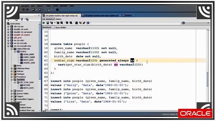This screenshot has height=121, width=216.
Task: Select the SQL Worksheet tab
Action: pyautogui.click(x=48, y=19)
